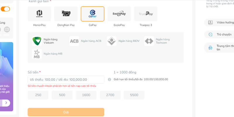Viewport: 234px width, 117px height.
Task: Choose Ngân hàng MB bank
Action: pyautogui.click(x=47, y=54)
